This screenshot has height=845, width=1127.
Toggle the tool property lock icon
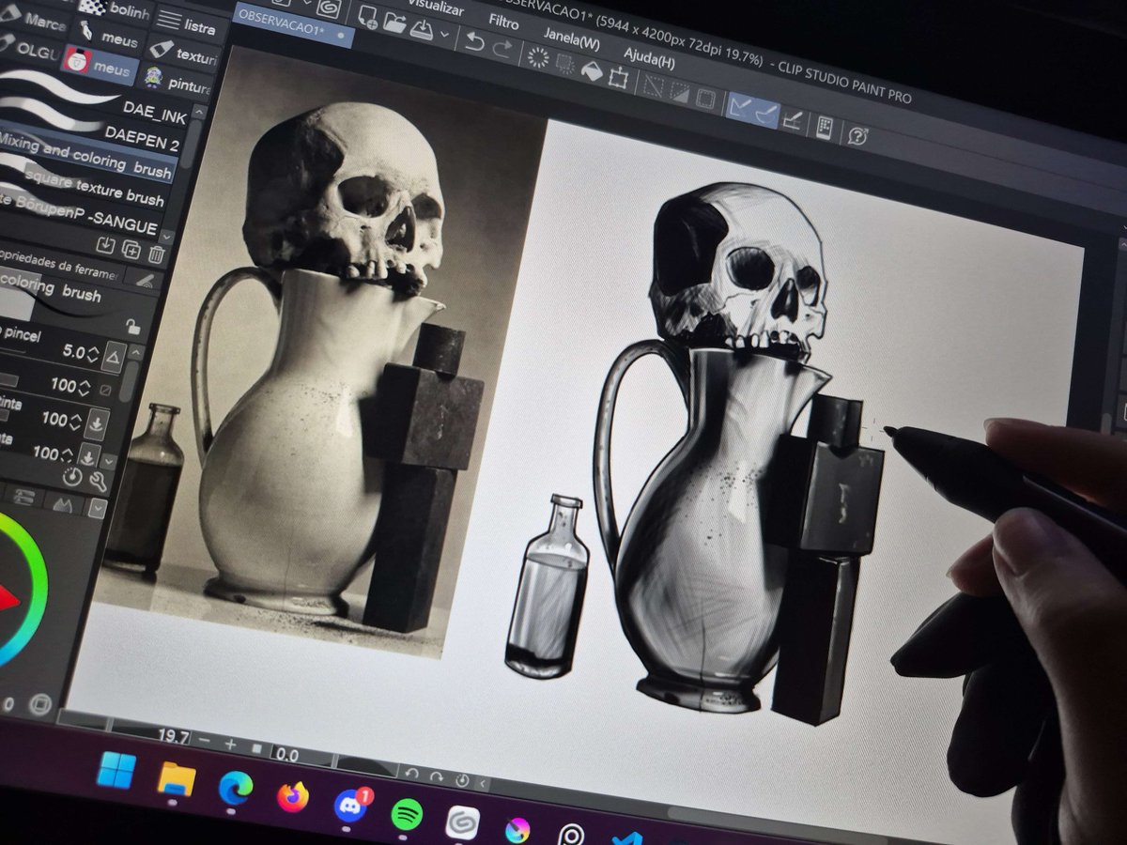(x=132, y=326)
